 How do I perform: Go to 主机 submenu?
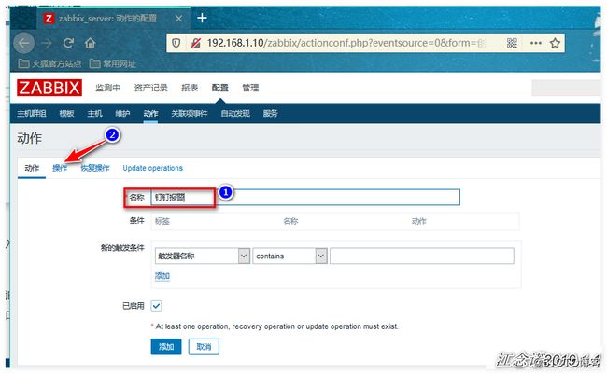(x=95, y=114)
